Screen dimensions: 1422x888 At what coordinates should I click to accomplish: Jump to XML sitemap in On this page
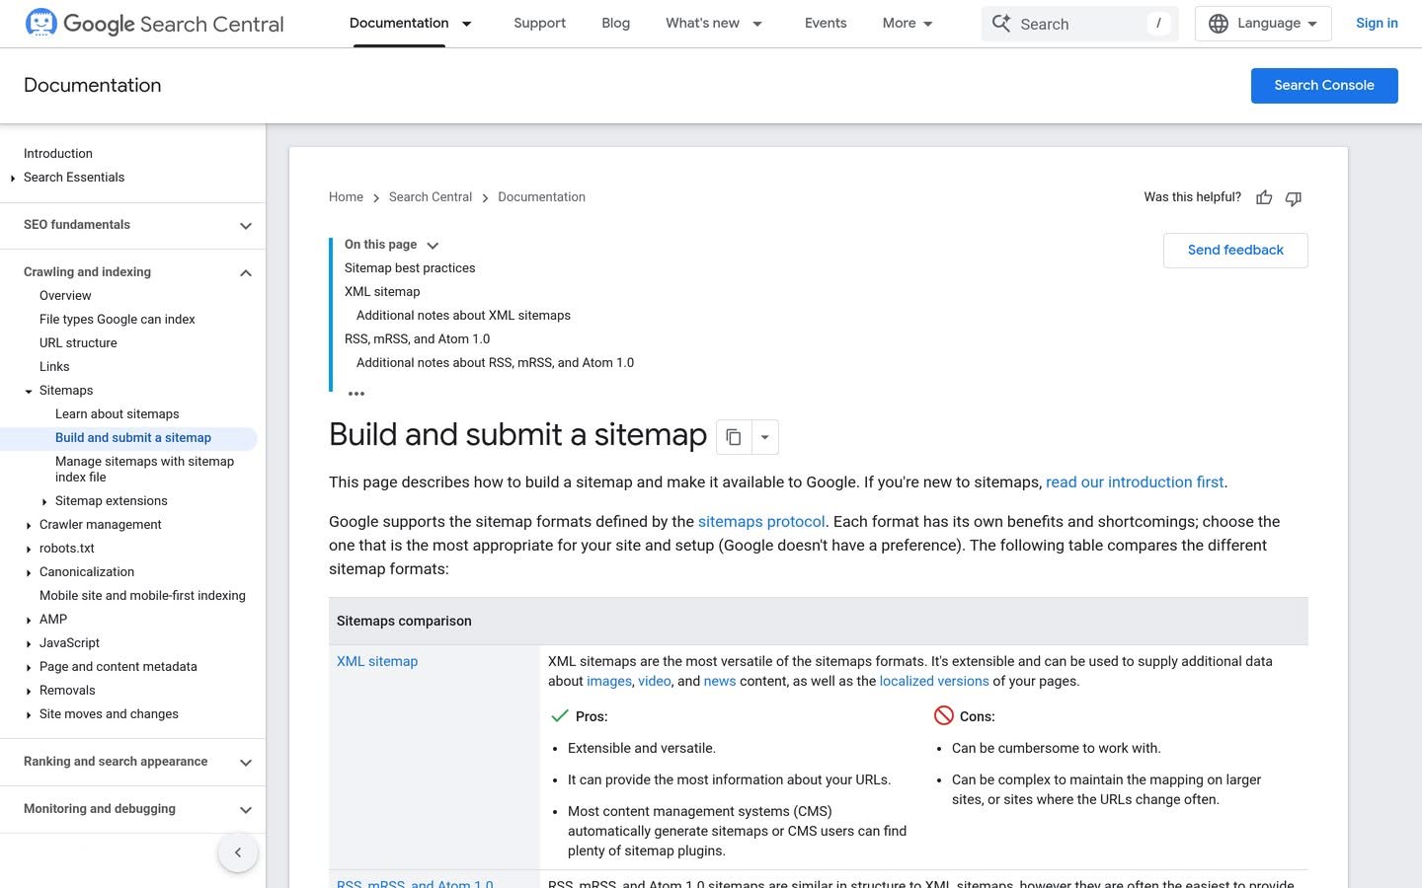pos(382,292)
